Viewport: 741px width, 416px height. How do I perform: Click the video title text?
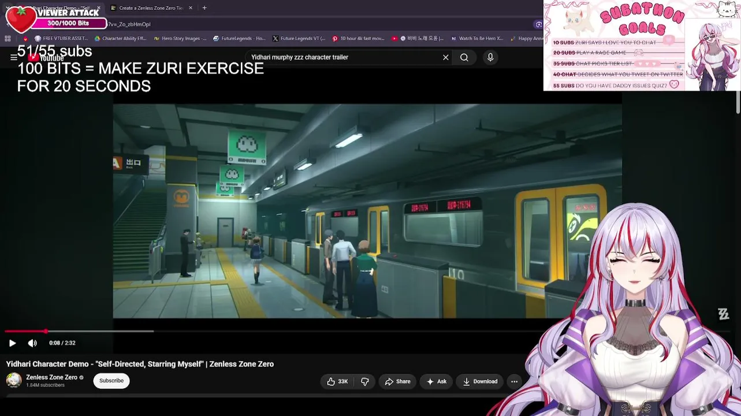click(140, 364)
